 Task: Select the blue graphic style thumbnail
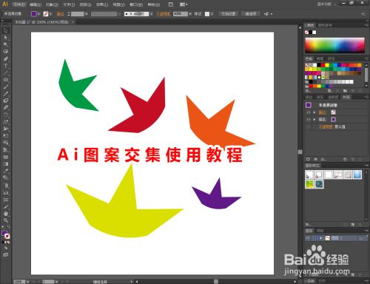tap(357, 175)
